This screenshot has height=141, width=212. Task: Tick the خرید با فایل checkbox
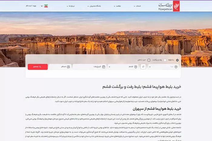[149, 60]
